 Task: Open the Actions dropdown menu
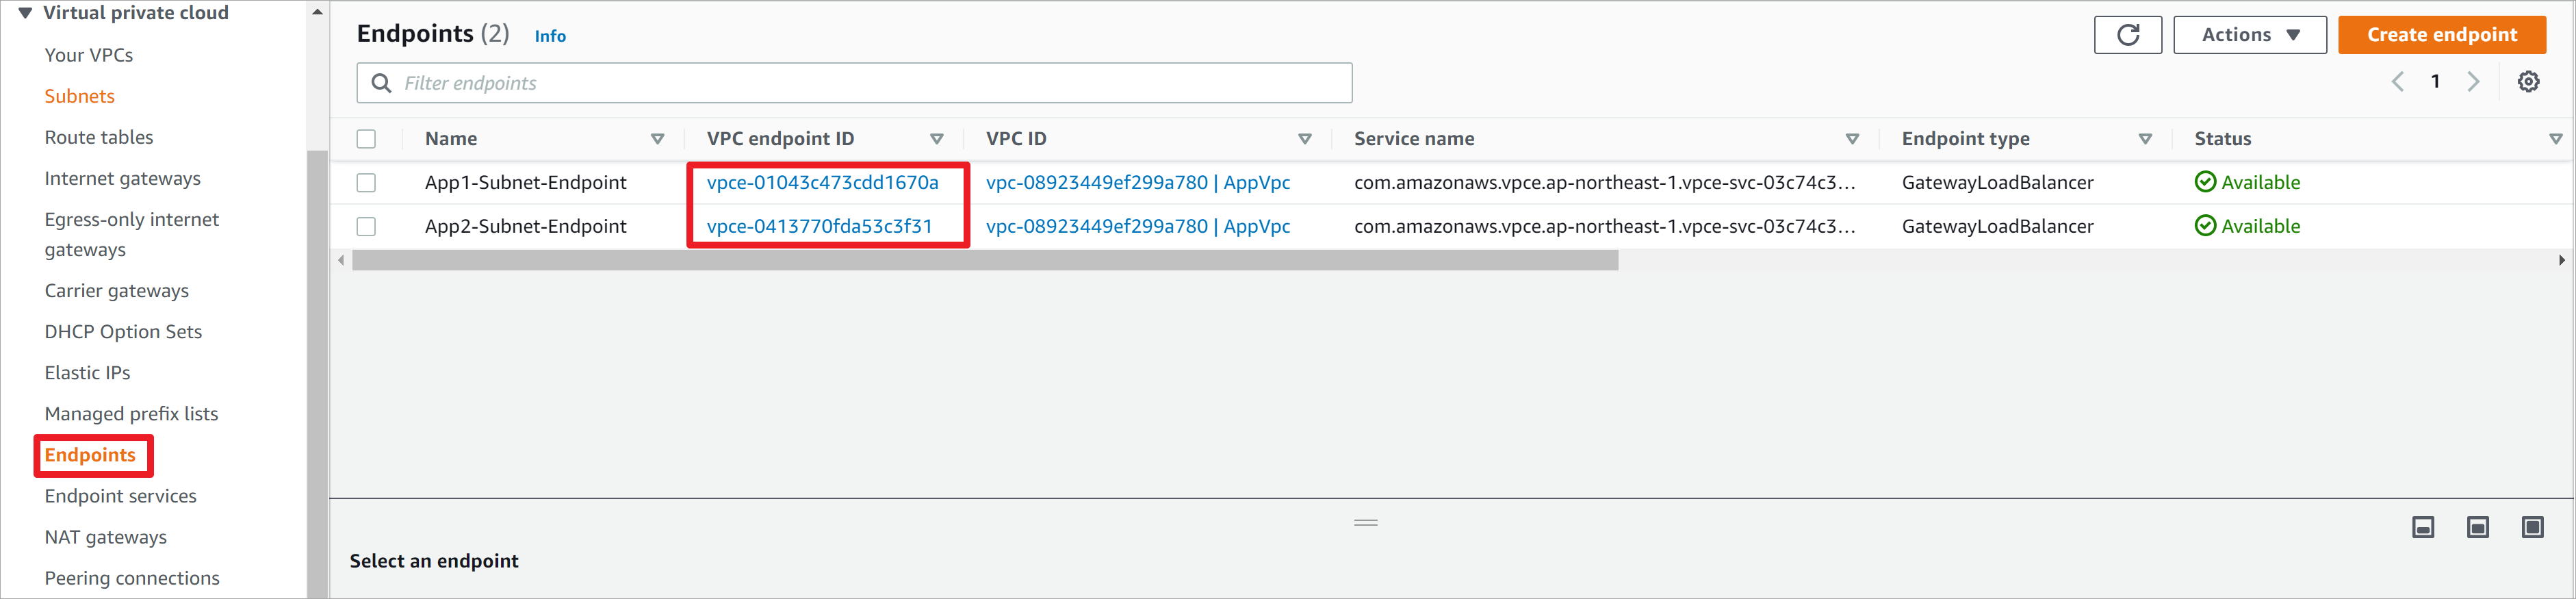click(2249, 35)
